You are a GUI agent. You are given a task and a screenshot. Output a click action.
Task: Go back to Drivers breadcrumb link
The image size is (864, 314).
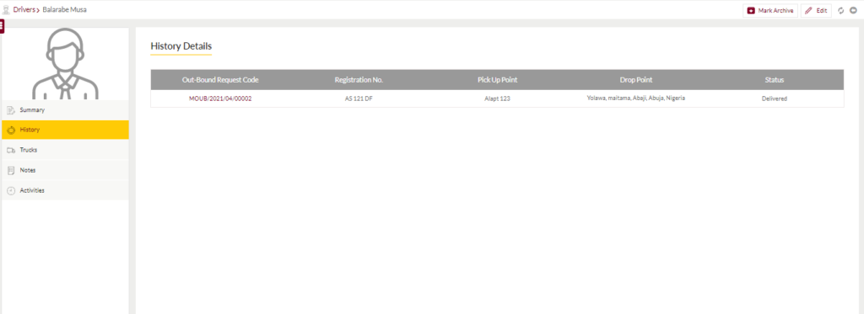[x=24, y=9]
